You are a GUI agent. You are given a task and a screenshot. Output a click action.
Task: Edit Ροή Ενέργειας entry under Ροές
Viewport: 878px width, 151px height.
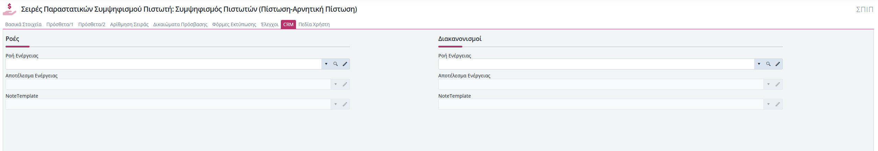coord(345,64)
